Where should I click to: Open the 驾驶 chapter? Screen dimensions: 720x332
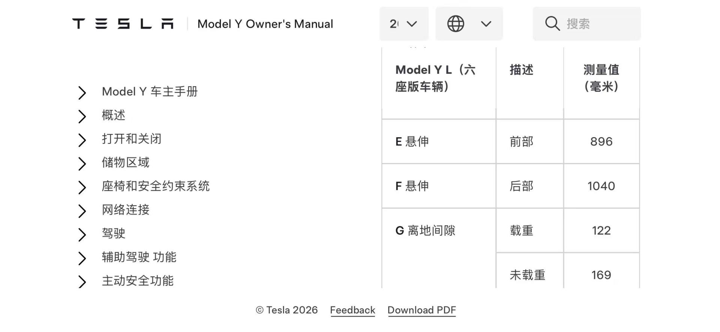tap(114, 233)
